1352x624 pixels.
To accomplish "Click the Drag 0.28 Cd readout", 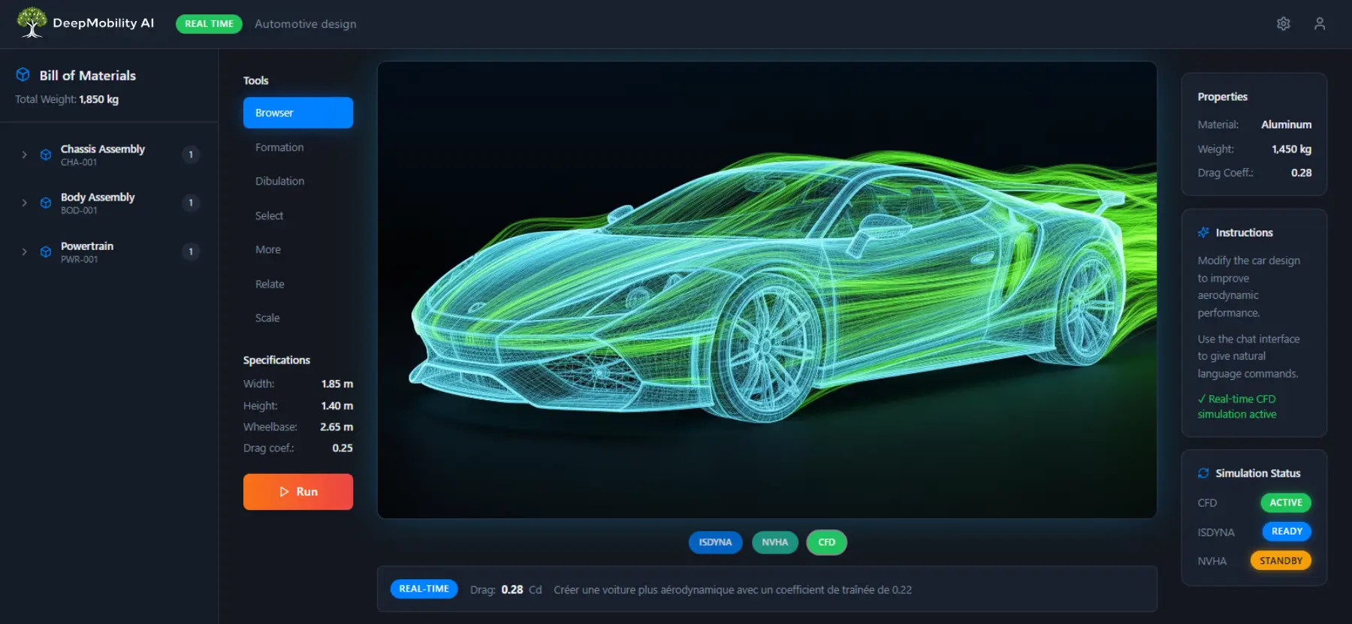I will (505, 589).
